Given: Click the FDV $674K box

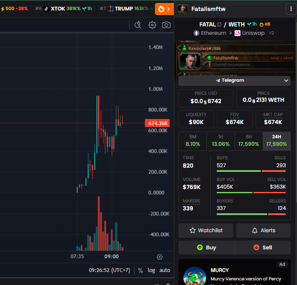Looking at the screenshot, I should [x=235, y=119].
